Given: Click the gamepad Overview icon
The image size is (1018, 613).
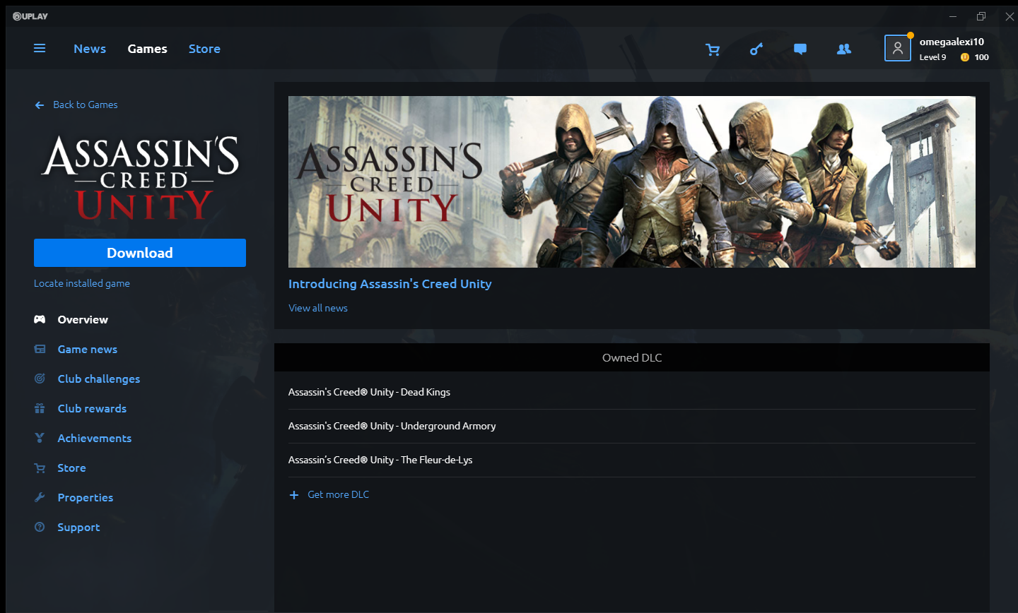Looking at the screenshot, I should [40, 320].
